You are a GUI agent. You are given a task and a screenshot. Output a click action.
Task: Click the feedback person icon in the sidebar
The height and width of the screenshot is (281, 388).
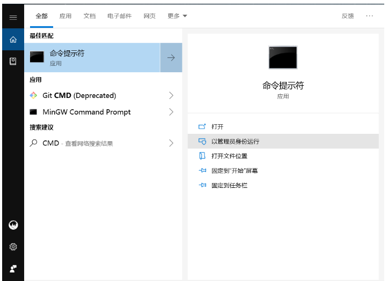point(13,268)
